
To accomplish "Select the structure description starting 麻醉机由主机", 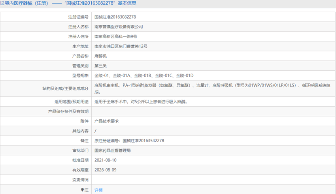I will 212,89.
